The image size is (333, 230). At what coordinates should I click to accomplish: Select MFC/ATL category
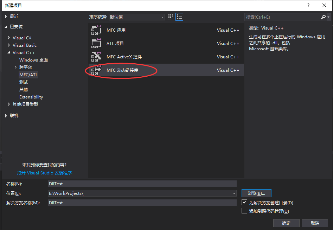click(28, 75)
